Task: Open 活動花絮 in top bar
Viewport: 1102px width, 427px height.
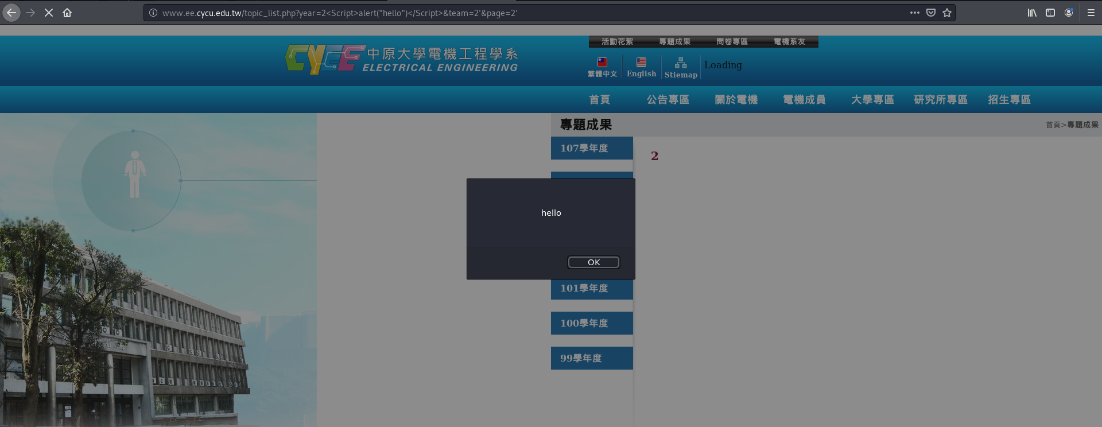Action: tap(617, 42)
